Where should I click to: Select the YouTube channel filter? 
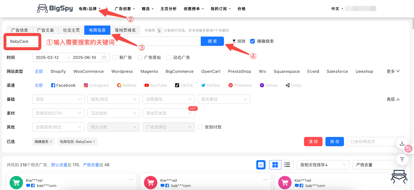(x=156, y=85)
